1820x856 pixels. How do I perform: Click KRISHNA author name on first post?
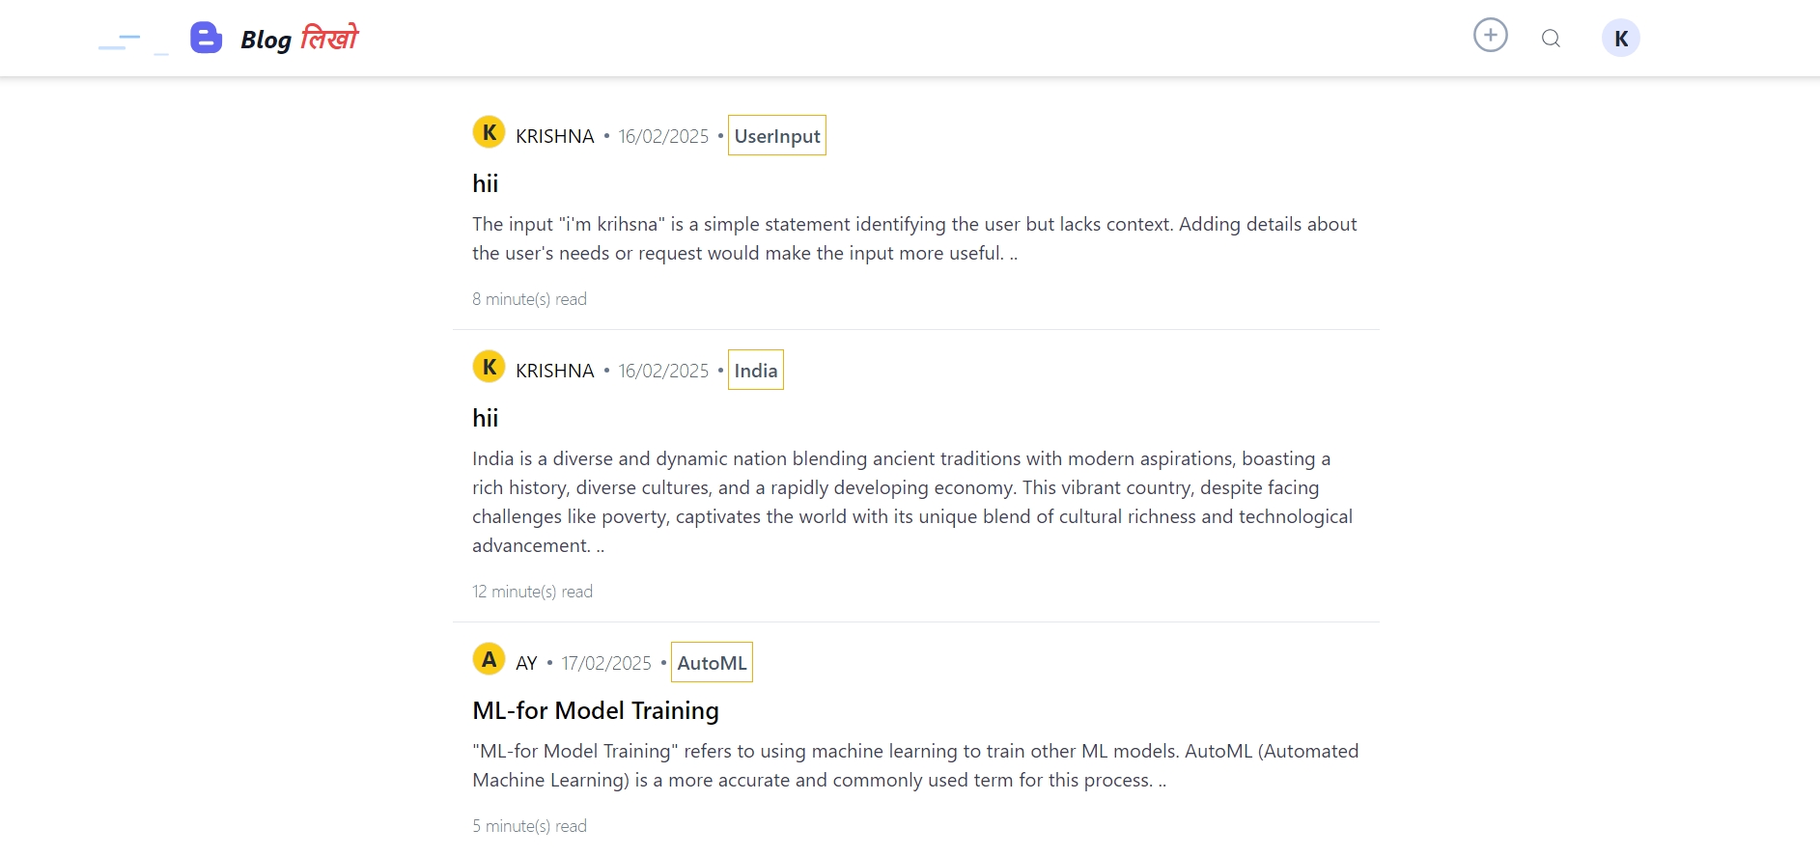555,136
